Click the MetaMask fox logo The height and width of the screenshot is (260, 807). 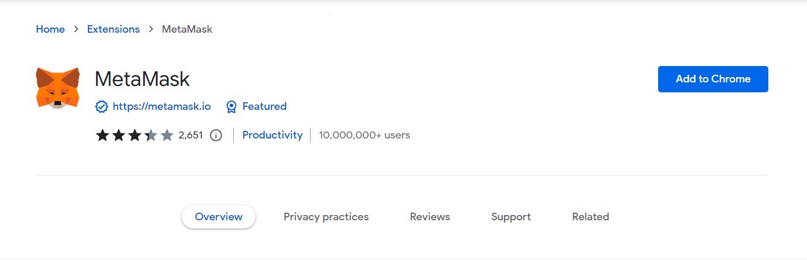coord(57,88)
